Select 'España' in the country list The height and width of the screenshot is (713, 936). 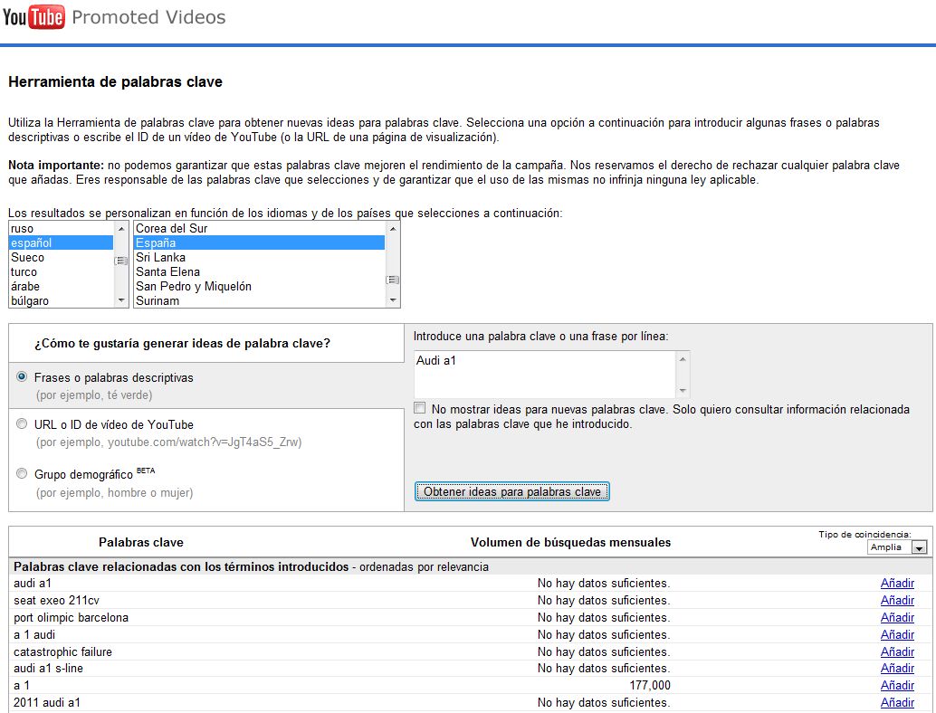[x=260, y=242]
